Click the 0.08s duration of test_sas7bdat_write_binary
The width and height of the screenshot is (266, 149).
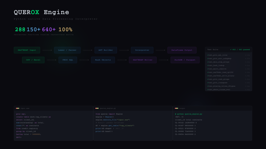pos(247,76)
